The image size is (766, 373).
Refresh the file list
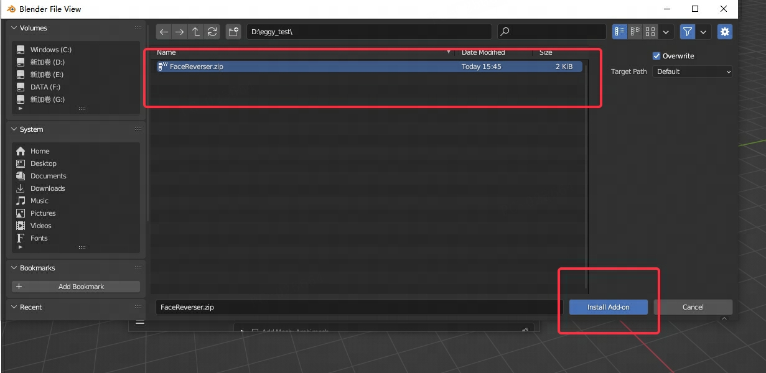(212, 32)
